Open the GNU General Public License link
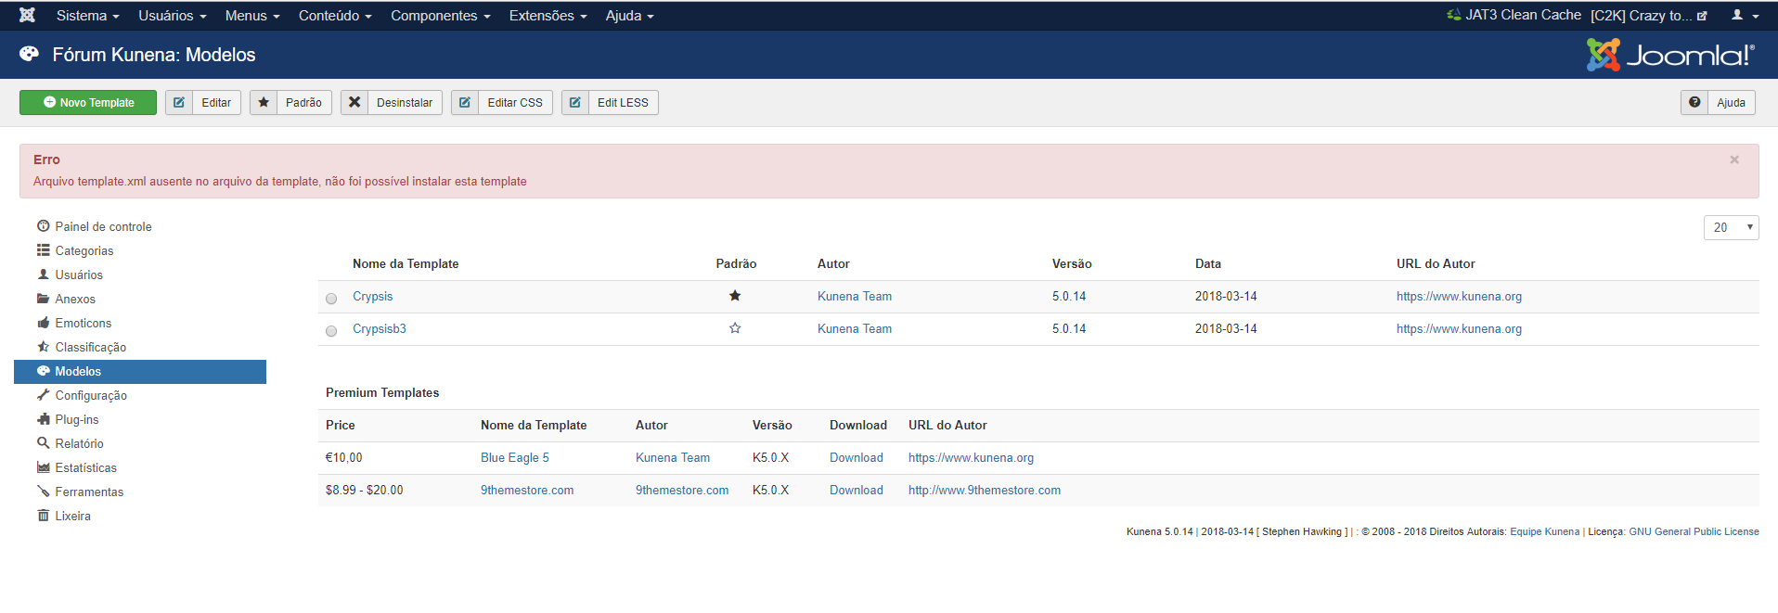This screenshot has height=613, width=1778. coord(1694,531)
